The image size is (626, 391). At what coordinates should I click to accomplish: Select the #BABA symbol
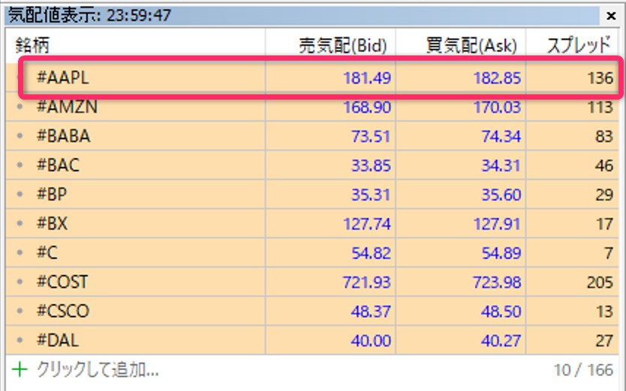coord(63,136)
